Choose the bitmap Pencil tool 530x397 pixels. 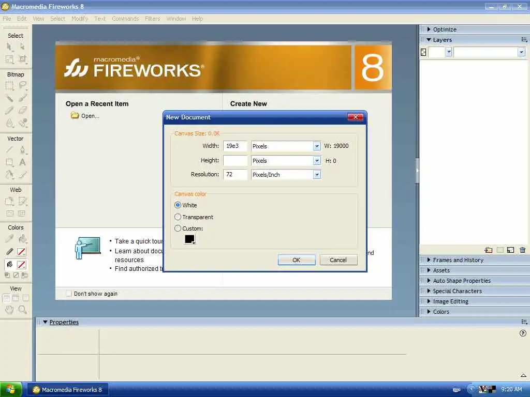[x=9, y=111]
